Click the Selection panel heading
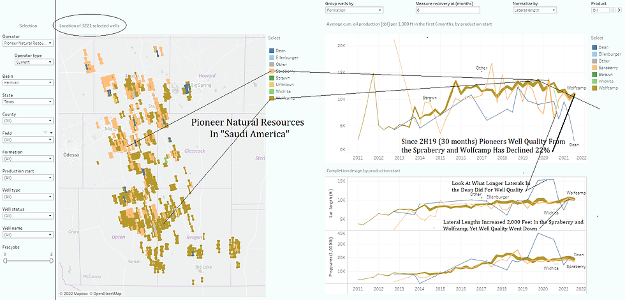The image size is (625, 300). (x=27, y=26)
